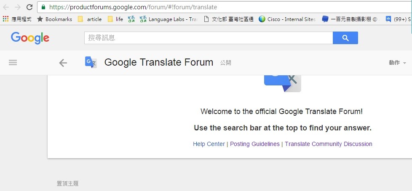Viewport: 412px width, 191px height.
Task: Click the Welcome to the official forum text
Action: (282, 111)
